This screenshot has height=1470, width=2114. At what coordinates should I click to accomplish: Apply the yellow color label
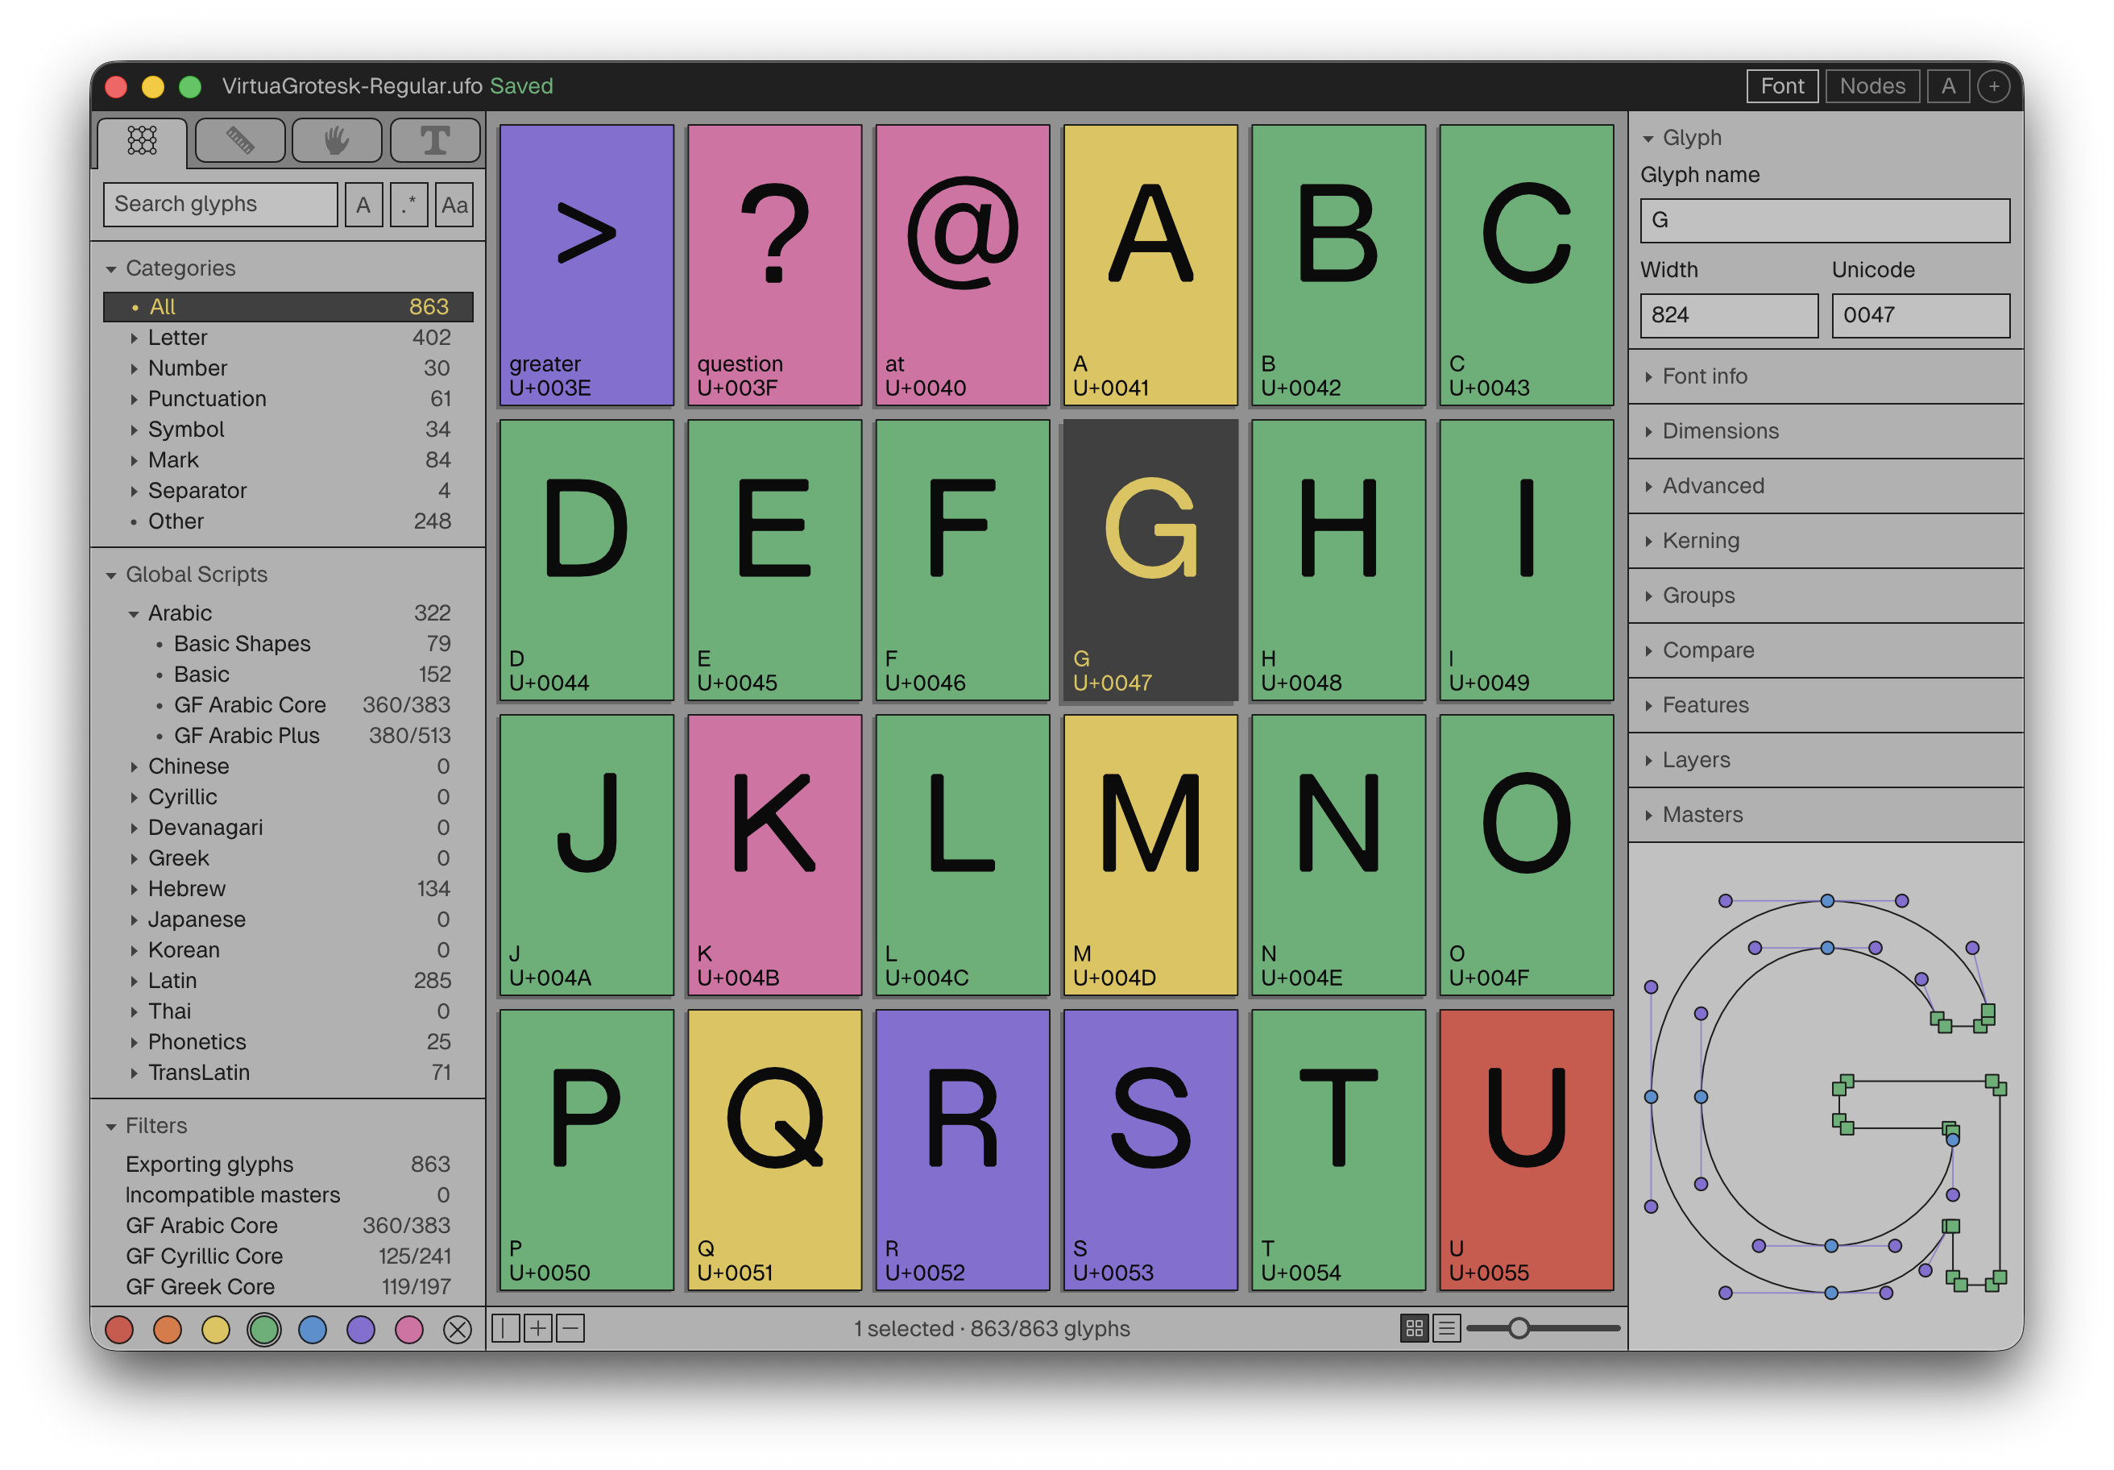pyautogui.click(x=215, y=1329)
